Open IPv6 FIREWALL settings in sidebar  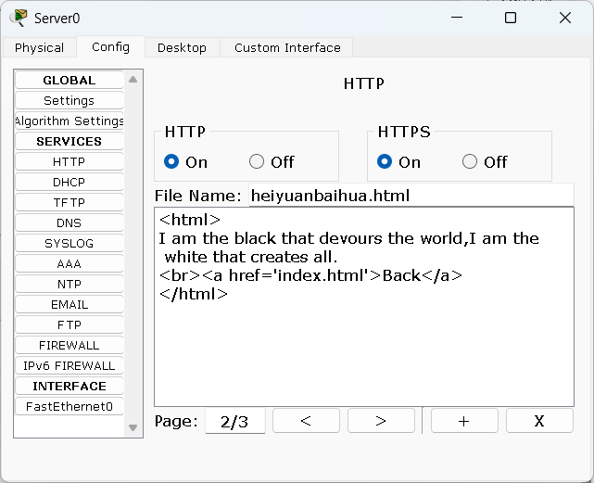click(x=69, y=366)
